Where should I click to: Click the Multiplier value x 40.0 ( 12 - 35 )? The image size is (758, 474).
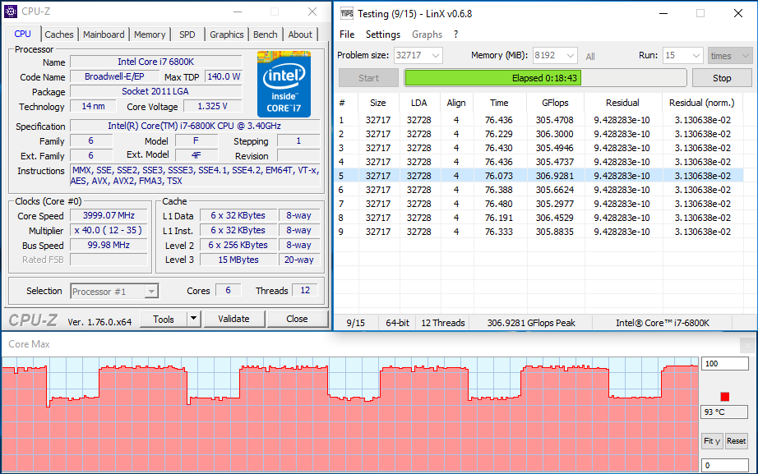(109, 231)
